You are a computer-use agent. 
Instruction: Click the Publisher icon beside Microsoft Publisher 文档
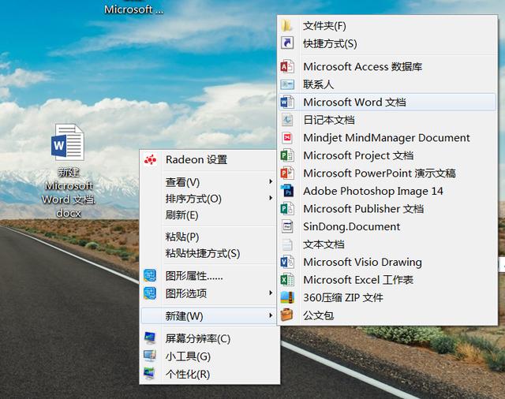[287, 209]
